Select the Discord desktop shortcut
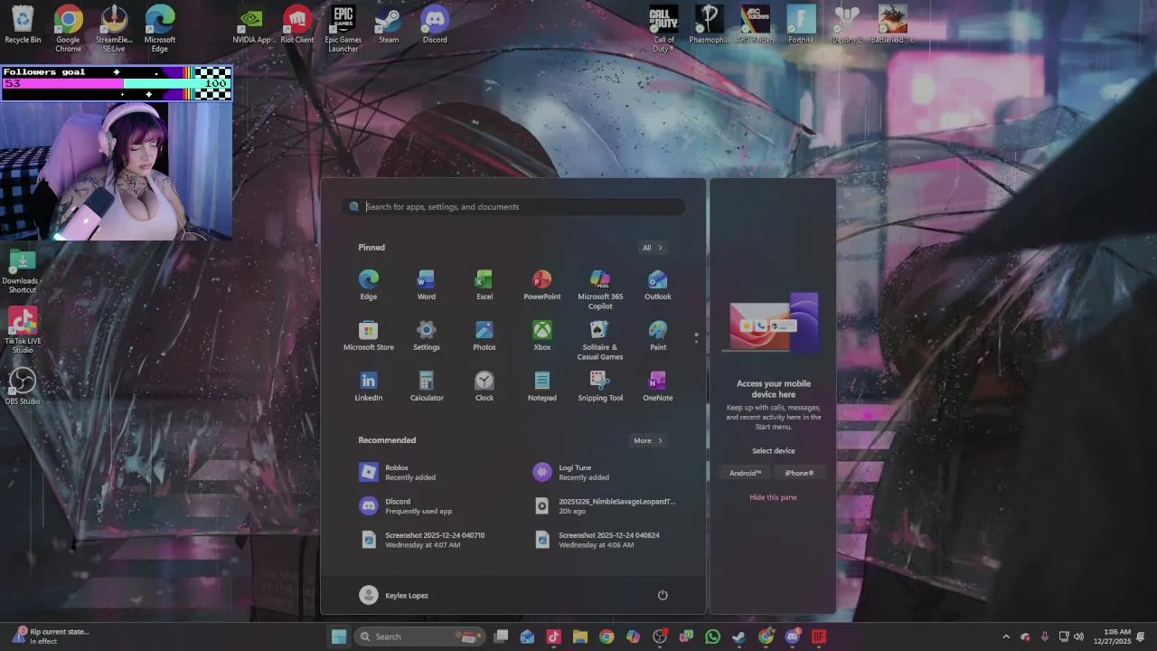Screen dimensions: 1157x651 pyautogui.click(x=435, y=24)
